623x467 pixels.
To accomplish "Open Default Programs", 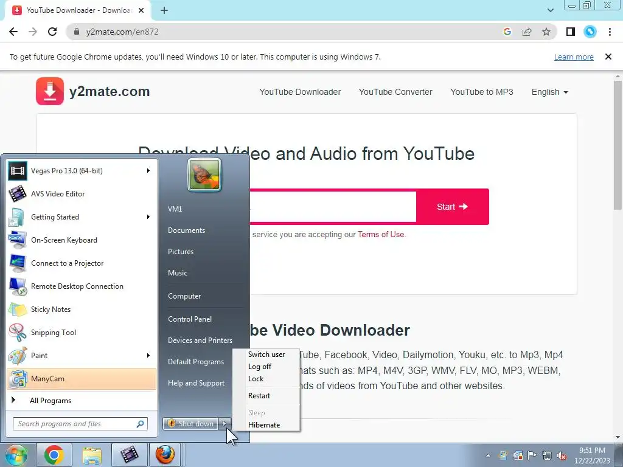I will tap(196, 362).
